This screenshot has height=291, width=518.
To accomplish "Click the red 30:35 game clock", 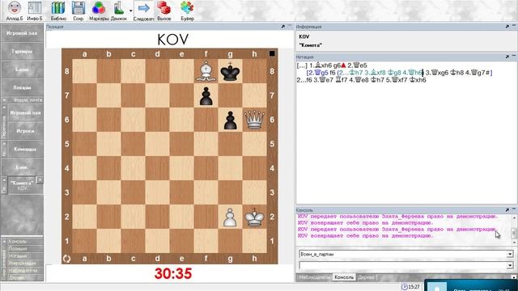I will (x=173, y=273).
